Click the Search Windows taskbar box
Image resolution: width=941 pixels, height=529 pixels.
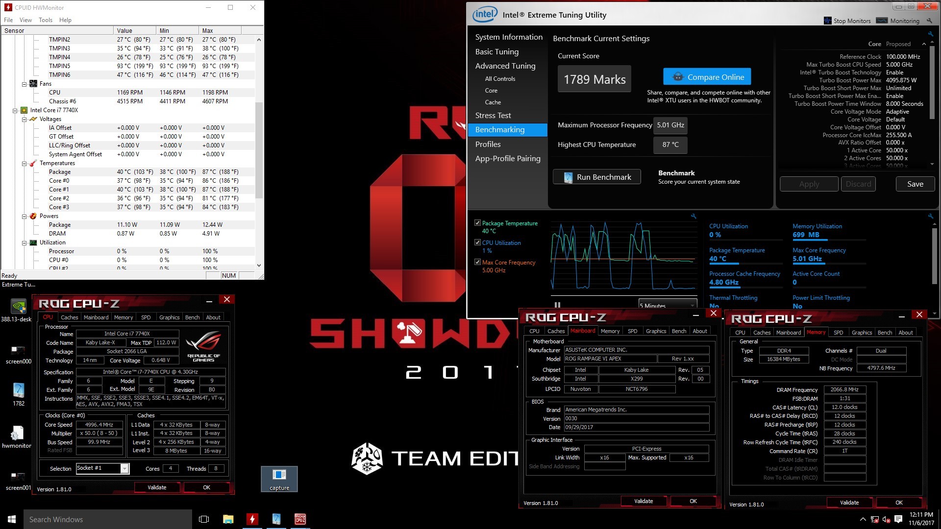point(108,519)
